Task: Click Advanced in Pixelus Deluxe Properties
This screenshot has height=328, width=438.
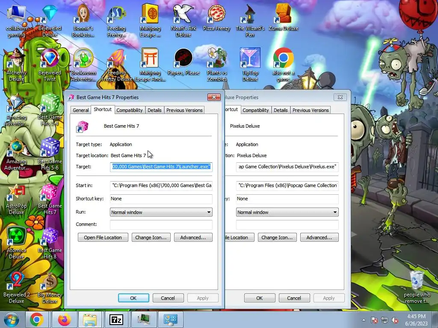Action: [x=319, y=237]
